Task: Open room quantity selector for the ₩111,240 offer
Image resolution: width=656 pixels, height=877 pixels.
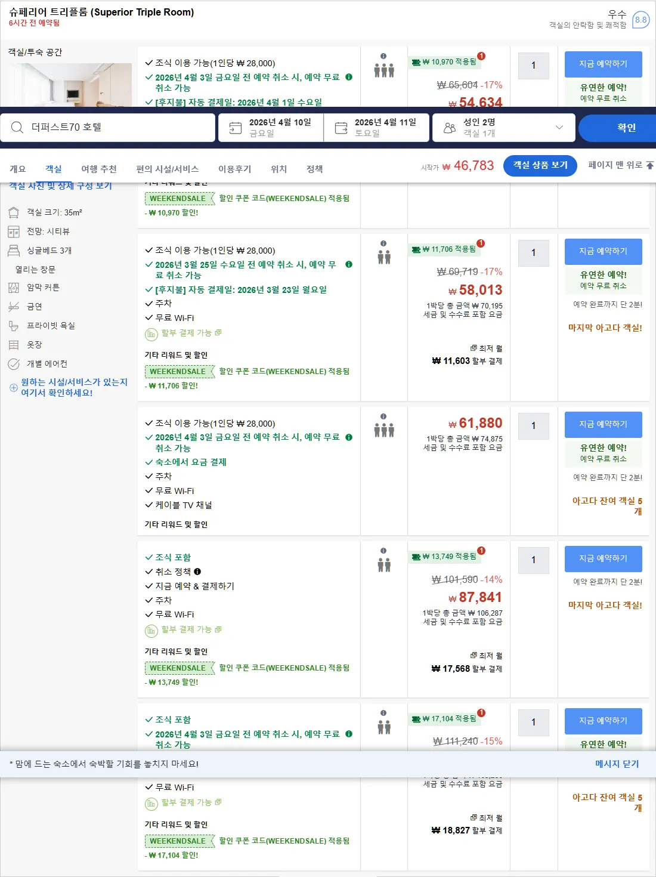Action: [x=534, y=722]
